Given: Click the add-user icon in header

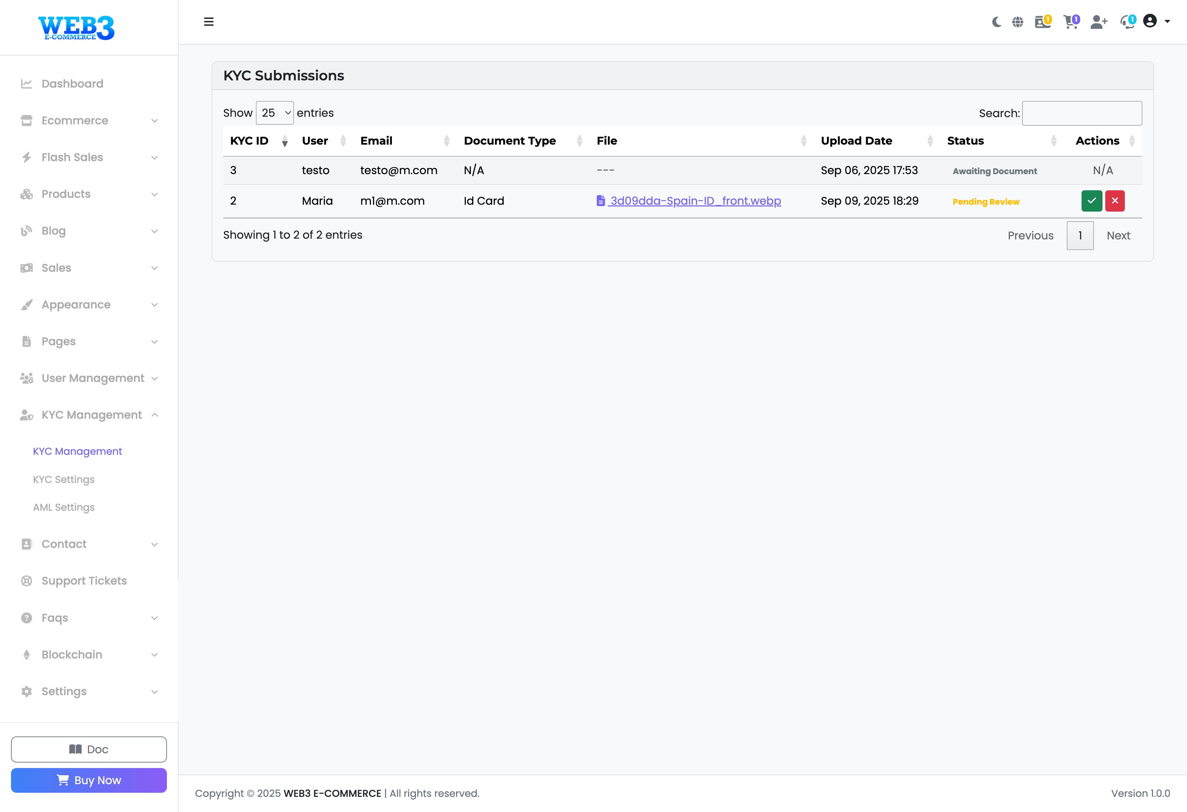Looking at the screenshot, I should pyautogui.click(x=1098, y=22).
